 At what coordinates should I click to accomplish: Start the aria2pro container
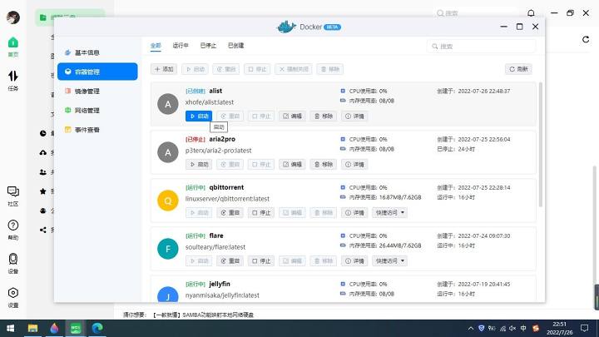(199, 164)
